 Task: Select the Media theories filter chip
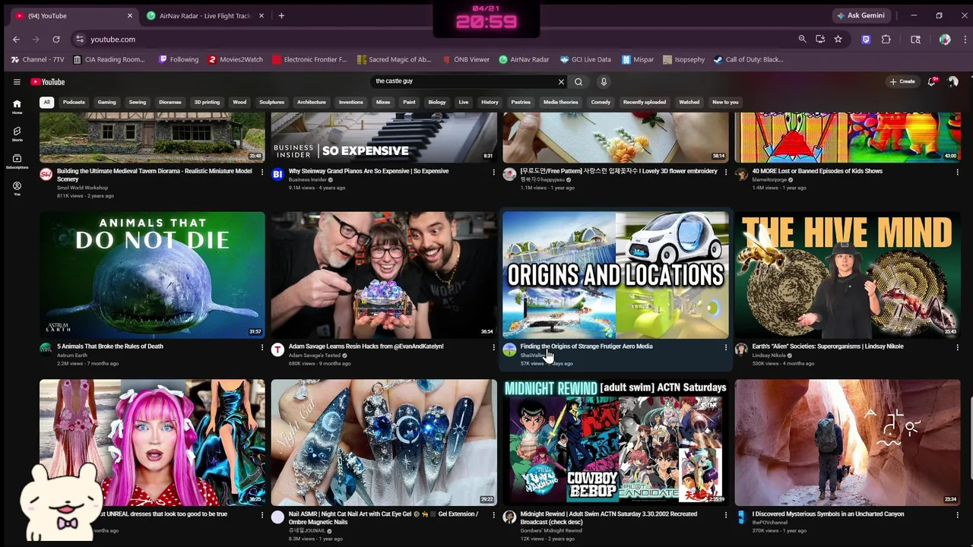click(561, 102)
